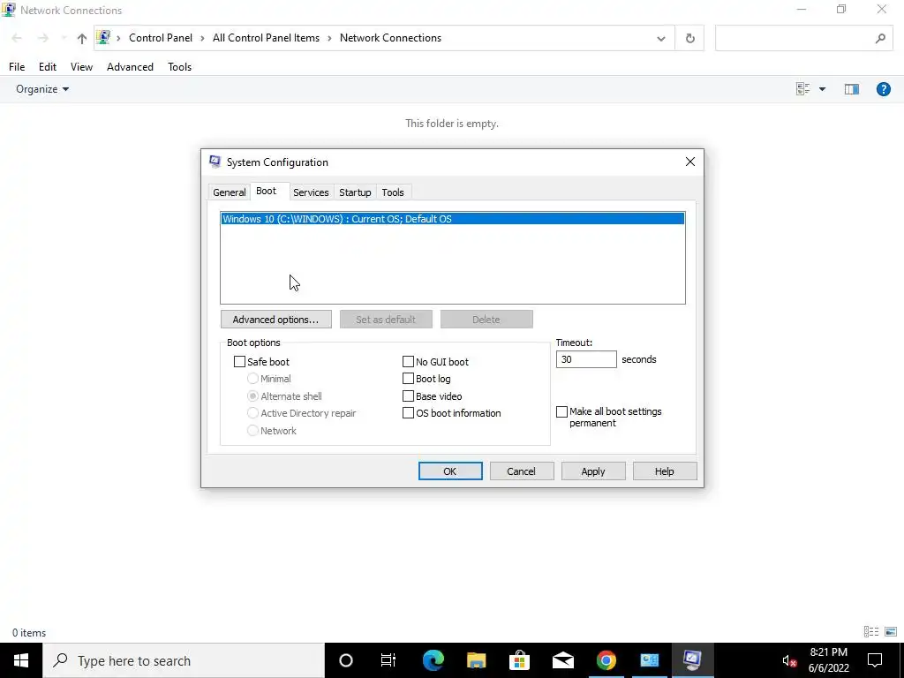Click the Control Panel icon in address bar
This screenshot has height=678, width=904.
click(x=103, y=38)
